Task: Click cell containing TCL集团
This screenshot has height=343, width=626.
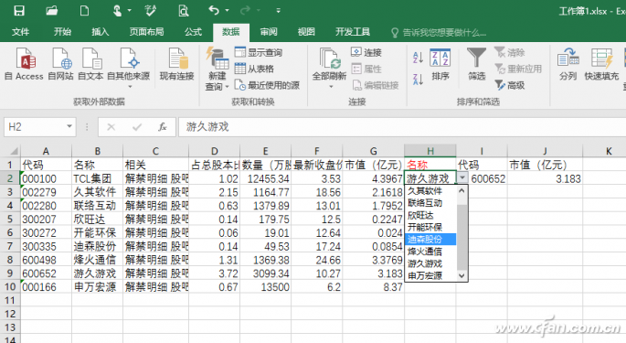Action: pyautogui.click(x=98, y=178)
